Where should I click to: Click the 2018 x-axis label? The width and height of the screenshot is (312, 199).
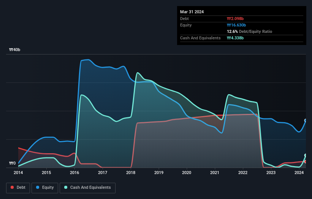tap(131, 173)
